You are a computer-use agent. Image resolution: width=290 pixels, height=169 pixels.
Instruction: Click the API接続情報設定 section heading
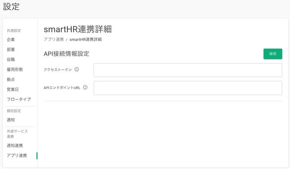point(66,54)
